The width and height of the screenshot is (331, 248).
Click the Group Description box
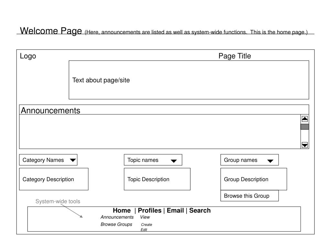pyautogui.click(x=254, y=179)
